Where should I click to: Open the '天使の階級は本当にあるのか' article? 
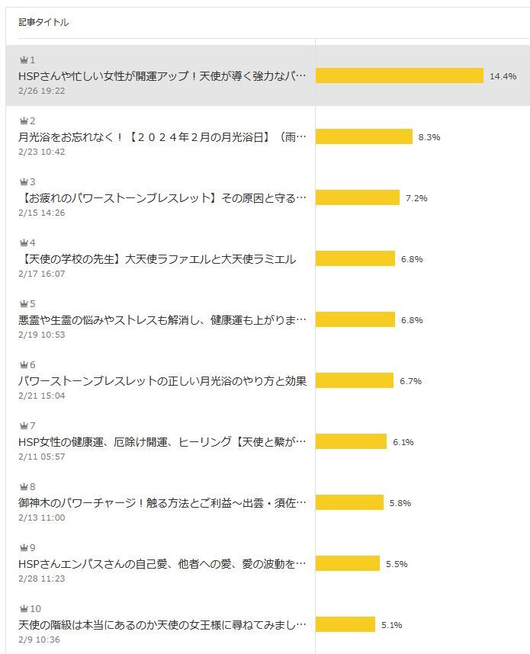162,625
